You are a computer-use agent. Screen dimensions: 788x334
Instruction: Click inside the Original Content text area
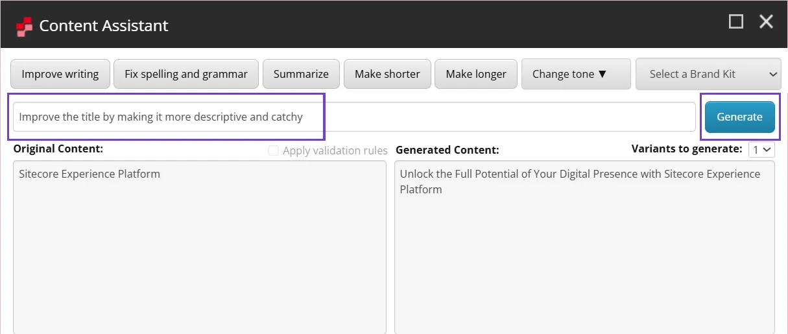pos(200,247)
